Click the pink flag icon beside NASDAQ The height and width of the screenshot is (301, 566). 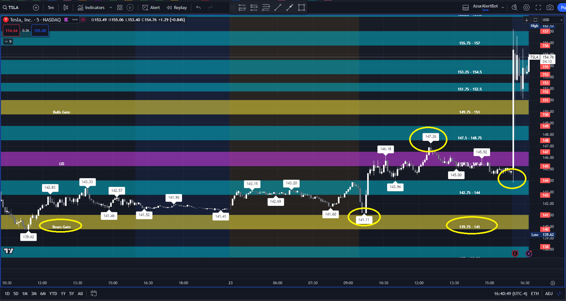67,20
